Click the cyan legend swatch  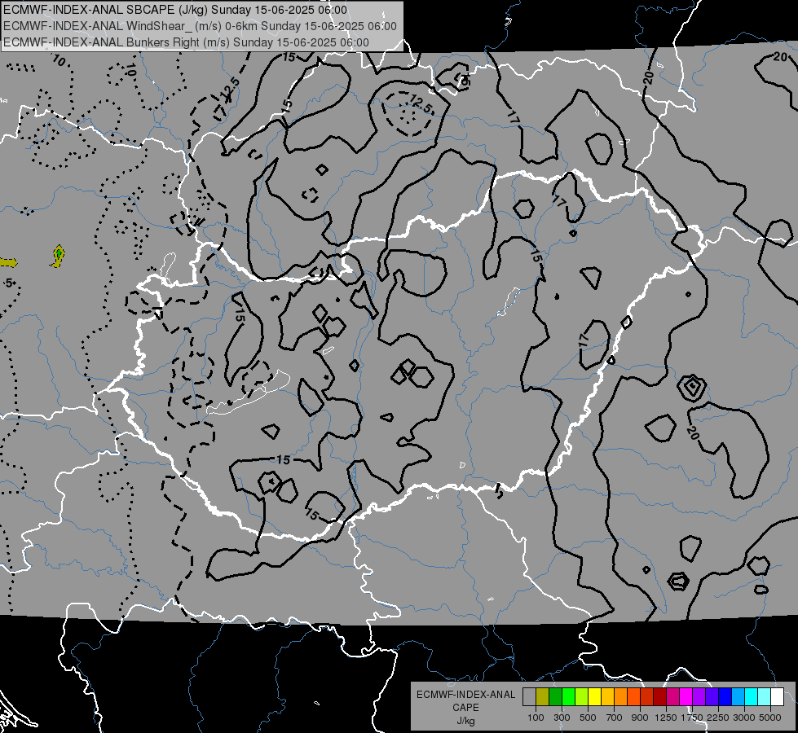(752, 697)
